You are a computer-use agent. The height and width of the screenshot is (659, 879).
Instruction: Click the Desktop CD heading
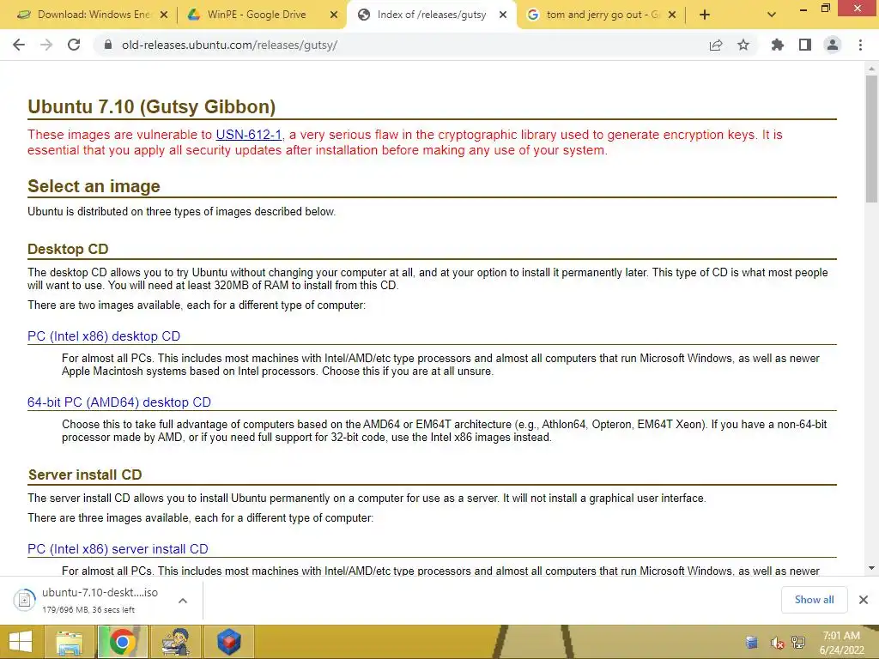click(x=68, y=249)
